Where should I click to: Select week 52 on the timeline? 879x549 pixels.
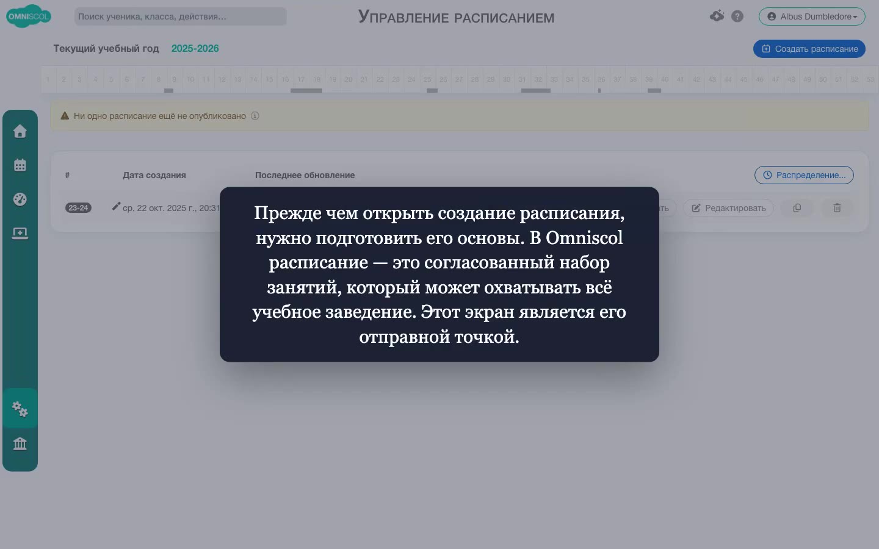(855, 79)
